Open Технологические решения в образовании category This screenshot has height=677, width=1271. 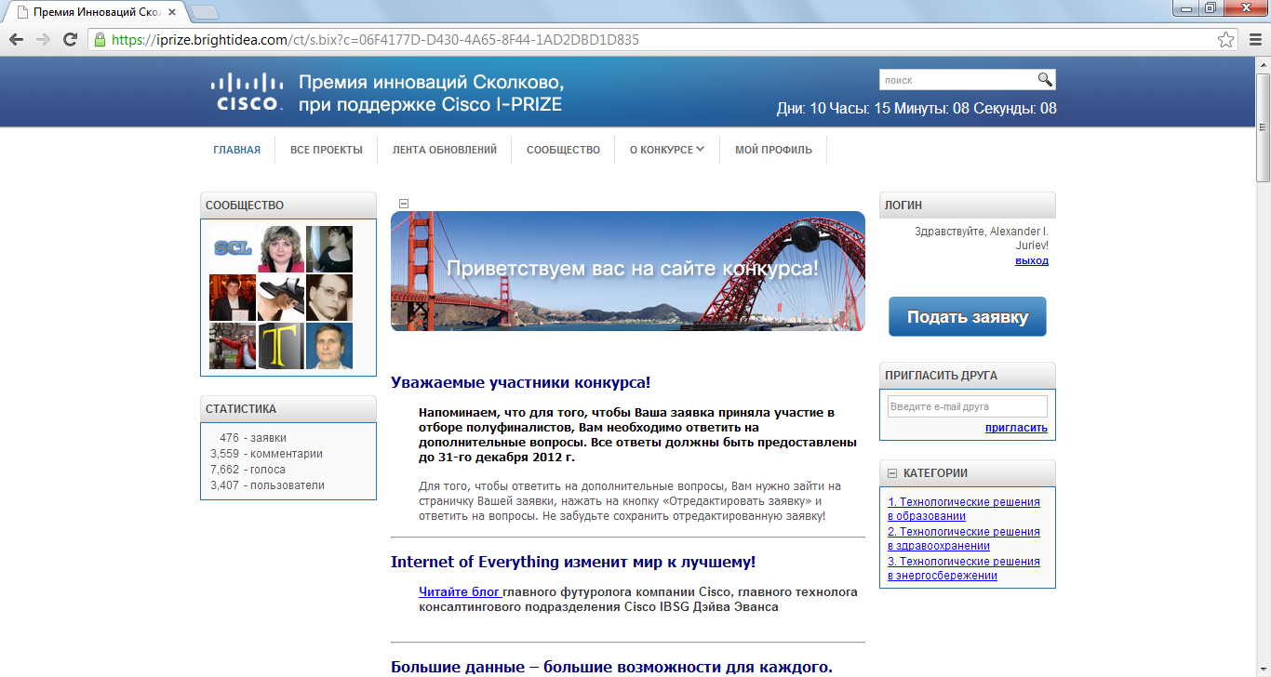coord(964,509)
